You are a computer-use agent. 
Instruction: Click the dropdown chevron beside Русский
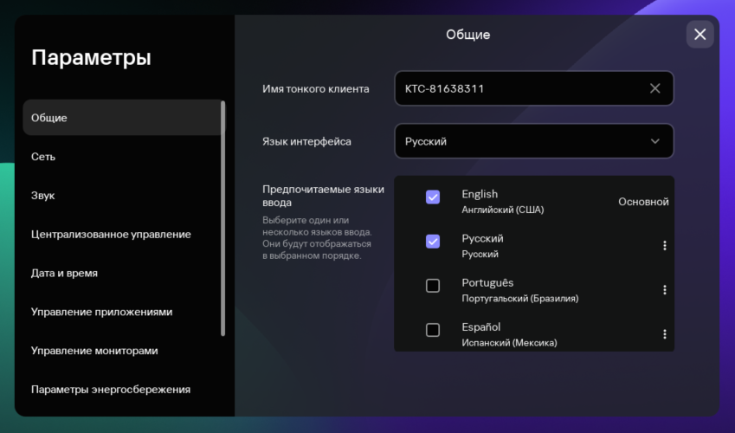pos(654,141)
